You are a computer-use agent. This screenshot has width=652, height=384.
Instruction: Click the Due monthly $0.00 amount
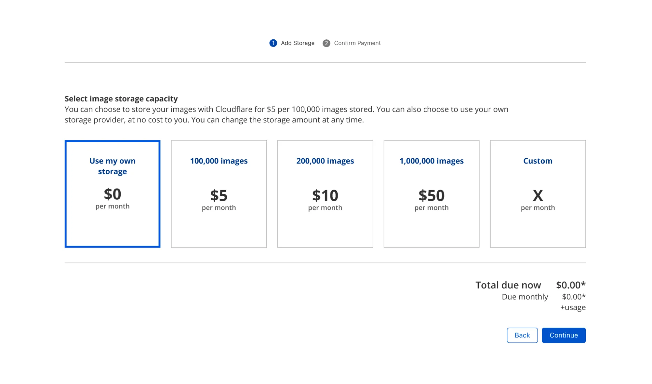tap(573, 297)
